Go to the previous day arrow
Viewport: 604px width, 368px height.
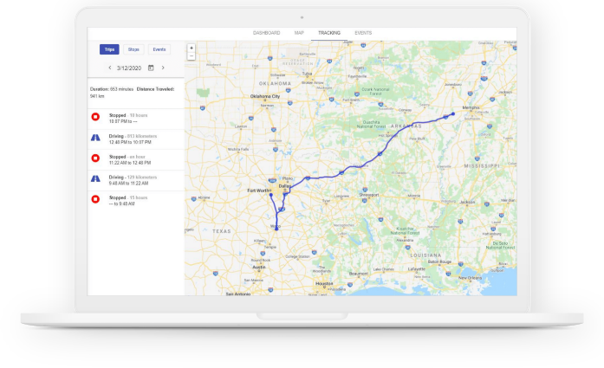click(x=109, y=68)
